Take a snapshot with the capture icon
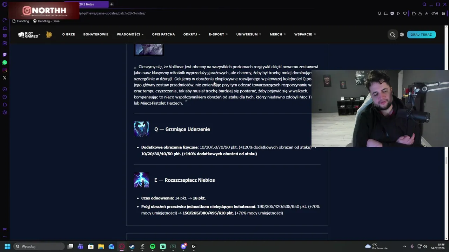 pyautogui.click(x=386, y=13)
